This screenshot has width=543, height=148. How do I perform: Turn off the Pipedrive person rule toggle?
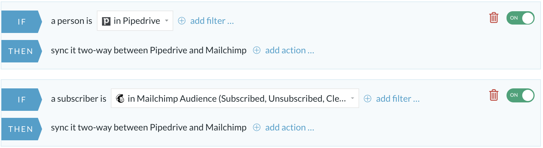520,18
